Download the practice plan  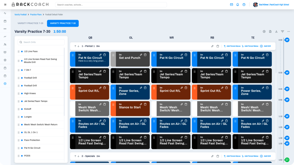(x=276, y=32)
